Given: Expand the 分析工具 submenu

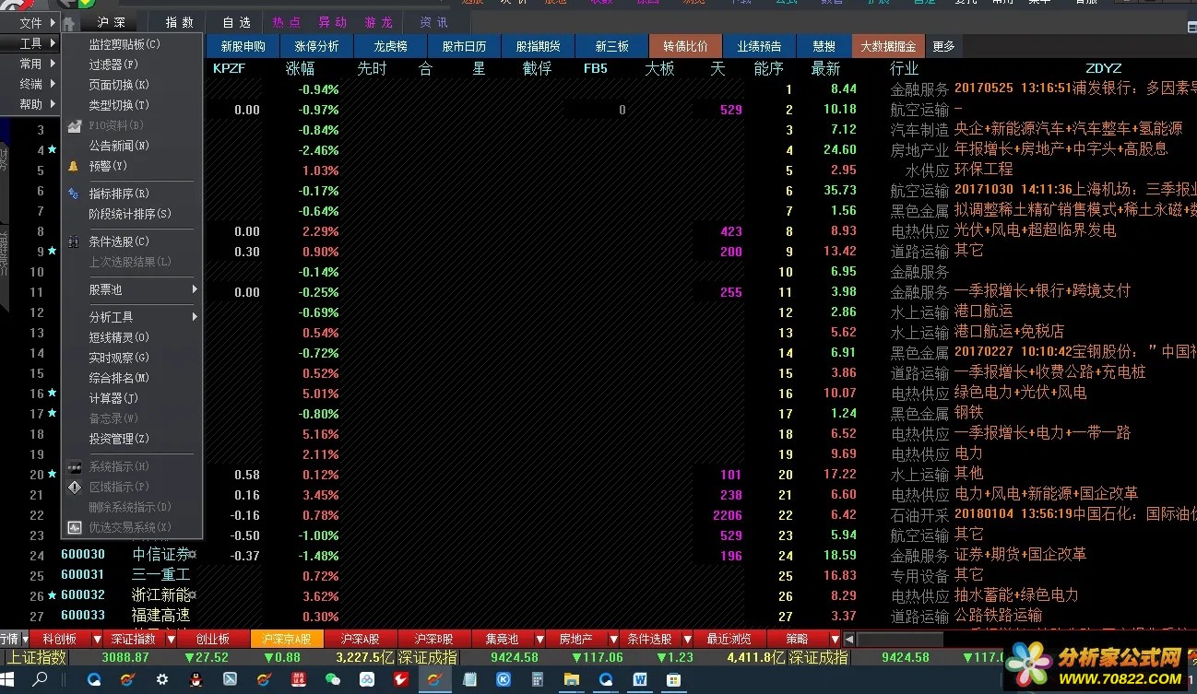Looking at the screenshot, I should pyautogui.click(x=132, y=317).
